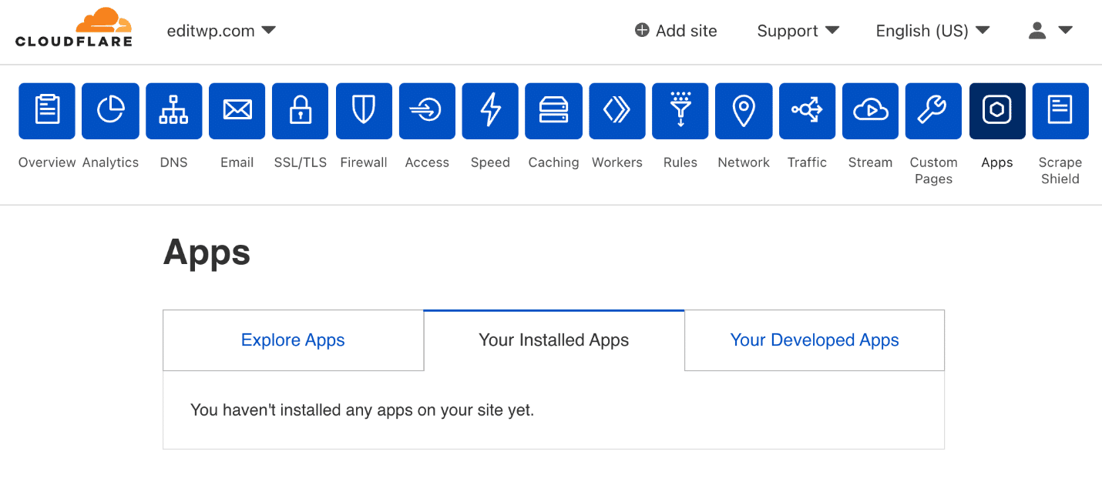The image size is (1102, 495).
Task: Open the Network location pin icon
Action: point(743,111)
